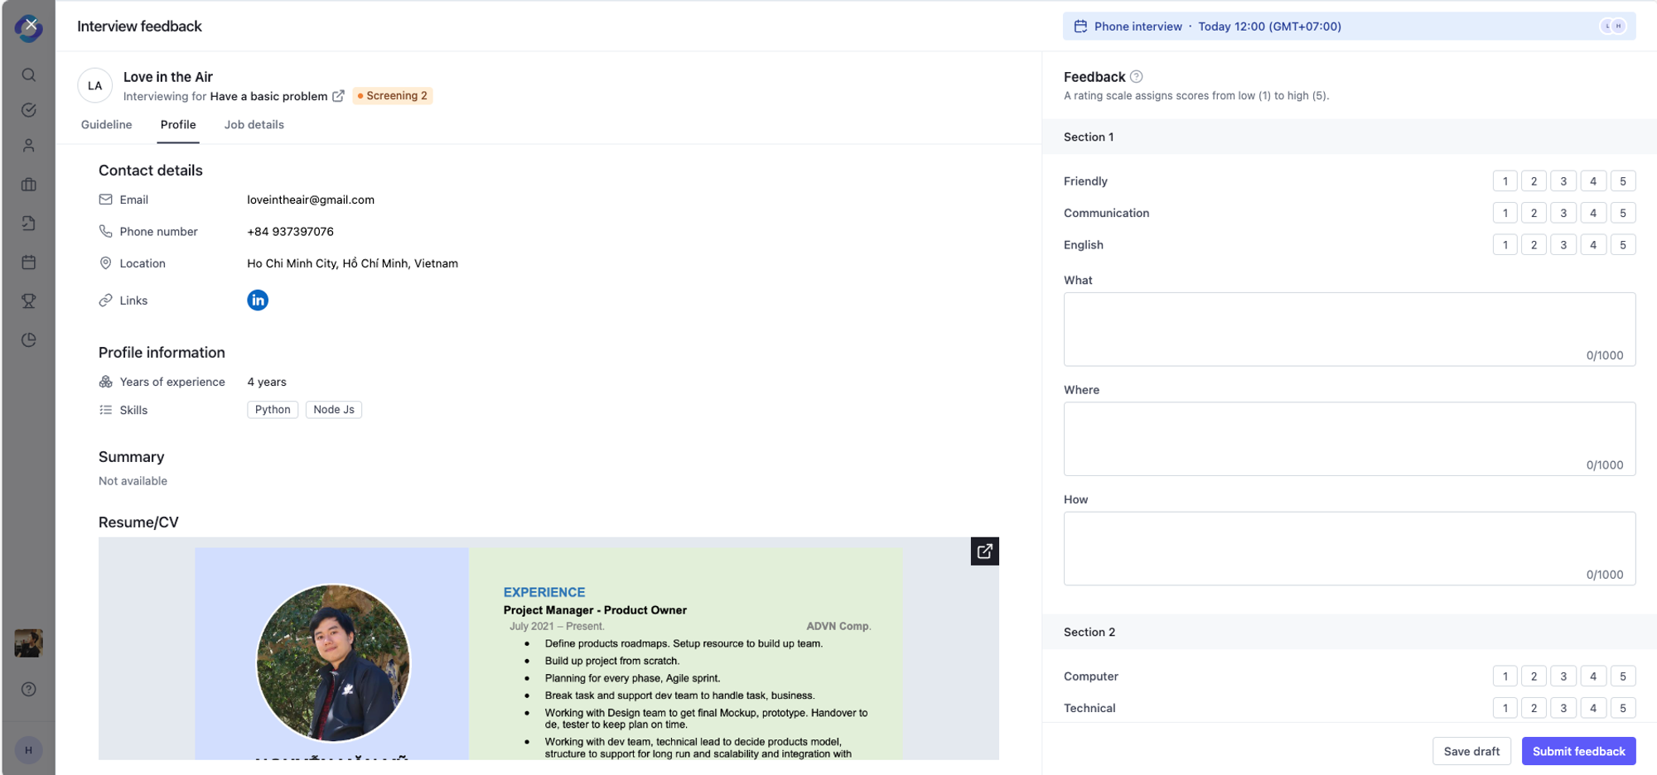1657x775 pixels.
Task: Open the calendar icon in the sidebar
Action: tap(29, 262)
